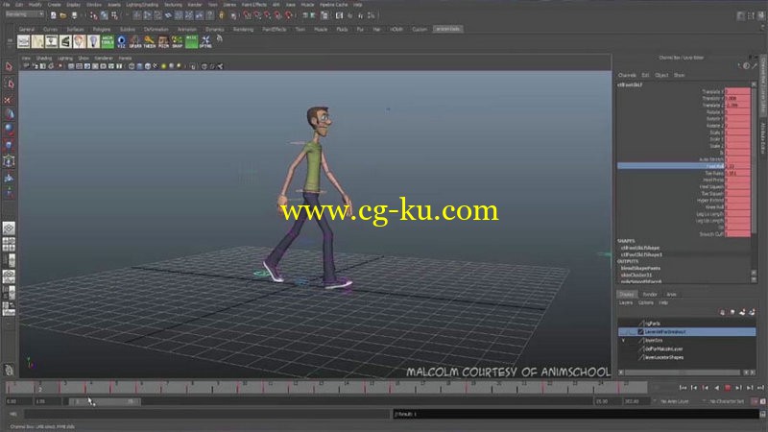Open the File menu
This screenshot has height=432, width=768.
coord(7,5)
